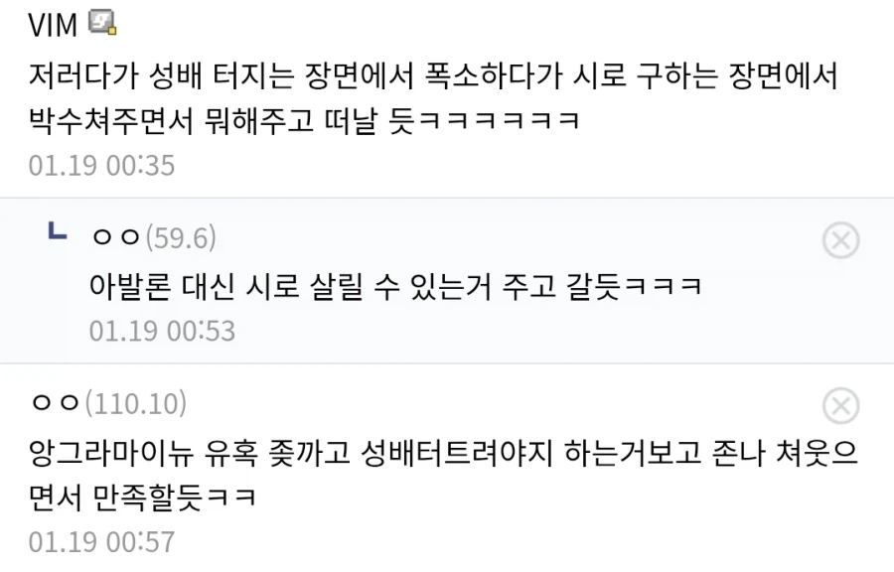This screenshot has width=894, height=572.
Task: Click the 01.19 00:35 timestamp
Action: tap(101, 165)
